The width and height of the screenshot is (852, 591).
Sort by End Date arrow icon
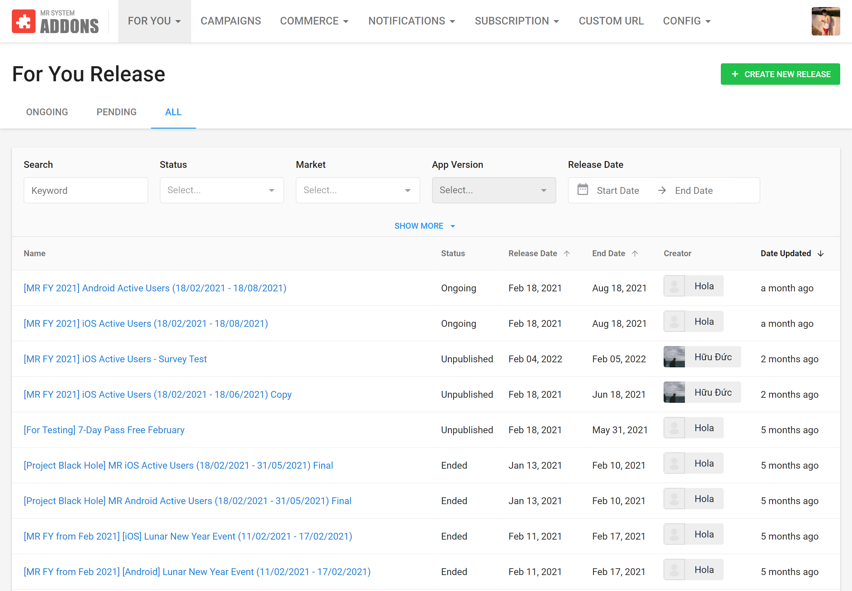635,253
